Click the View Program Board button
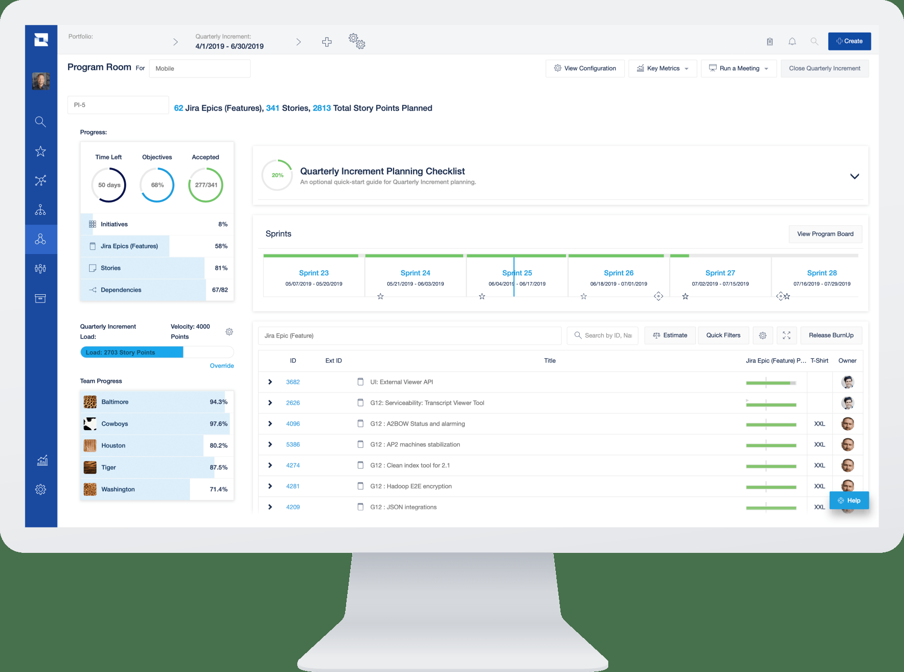The width and height of the screenshot is (904, 672). [825, 234]
